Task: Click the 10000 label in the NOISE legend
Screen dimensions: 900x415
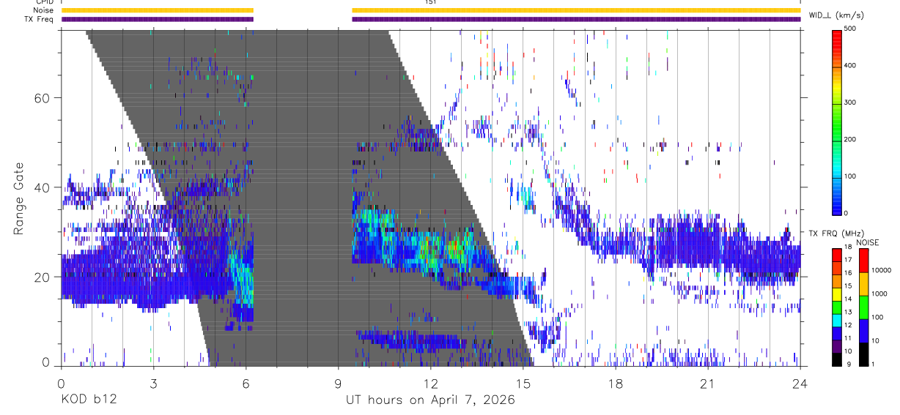Action: coord(880,271)
